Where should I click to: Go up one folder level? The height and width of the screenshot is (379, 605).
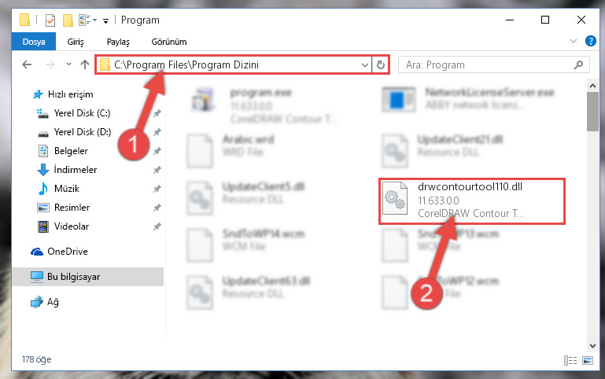(85, 64)
